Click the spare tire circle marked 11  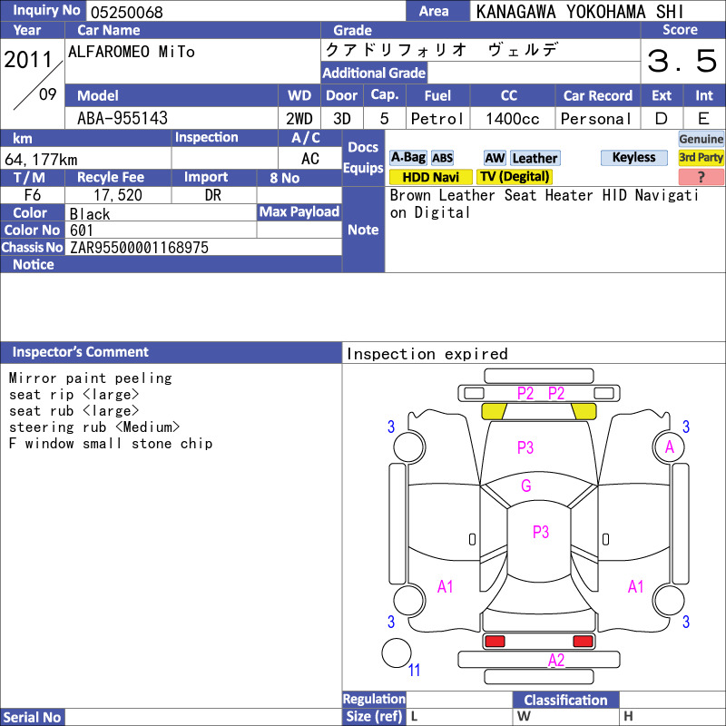coord(397,652)
